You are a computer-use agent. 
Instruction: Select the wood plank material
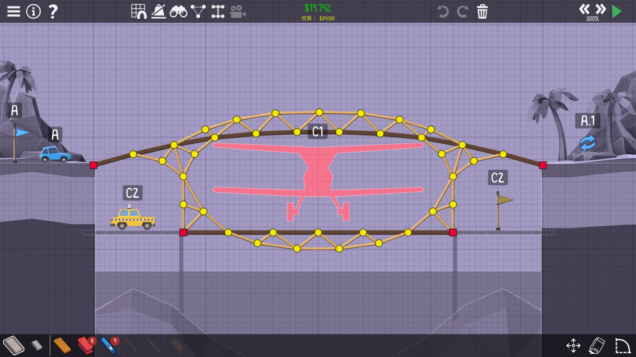[x=62, y=345]
